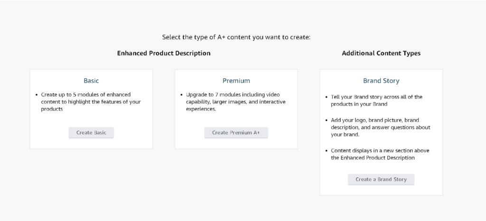Click empty space beside the Create Premium A+ button
This screenshot has height=221, width=486.
pos(284,133)
